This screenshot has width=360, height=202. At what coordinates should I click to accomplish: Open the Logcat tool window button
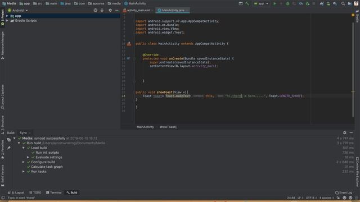(x=16, y=192)
